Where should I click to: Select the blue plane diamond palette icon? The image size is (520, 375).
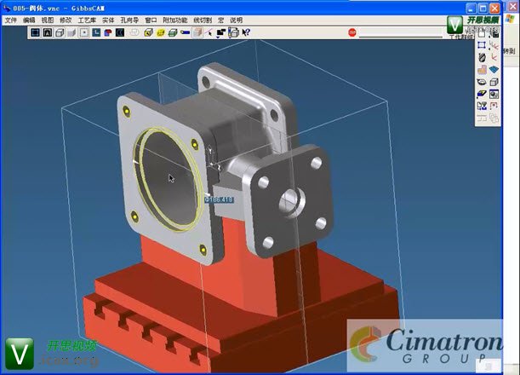coord(494,69)
